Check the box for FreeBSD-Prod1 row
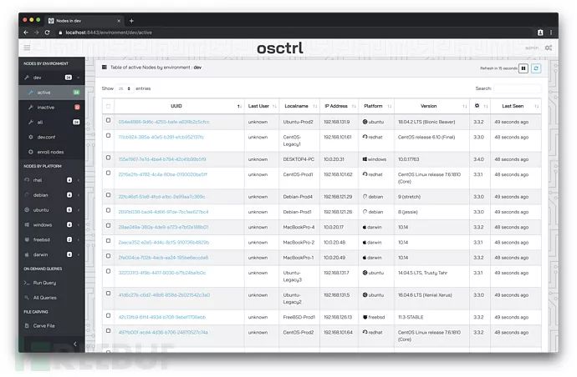Viewport: 577px width, 377px height. point(108,315)
